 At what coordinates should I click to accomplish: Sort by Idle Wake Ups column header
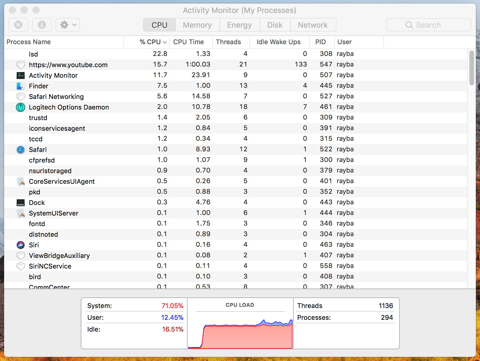[x=279, y=42]
